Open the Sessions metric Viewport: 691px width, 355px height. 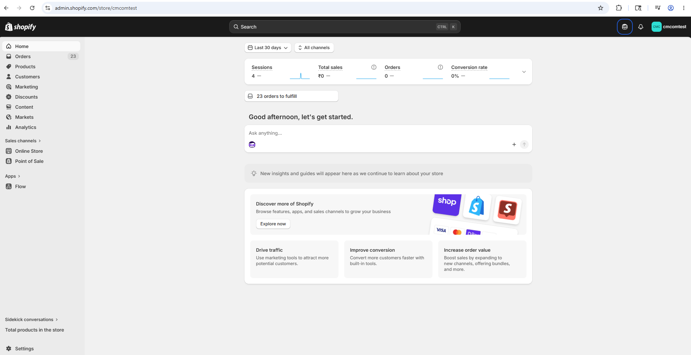(281, 72)
